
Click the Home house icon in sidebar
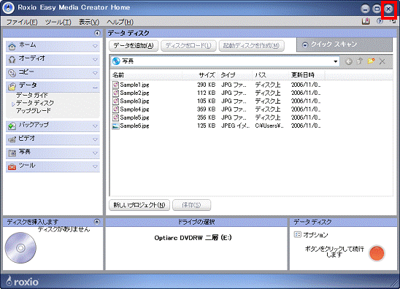click(12, 47)
